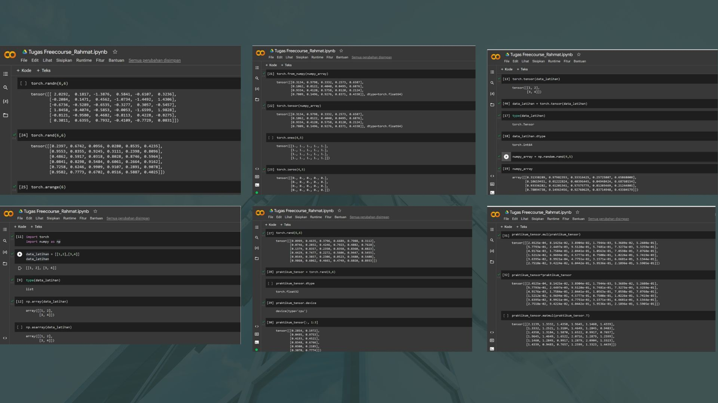
Task: Open code snippets <> in the import torch notebook
Action: click(x=5, y=338)
